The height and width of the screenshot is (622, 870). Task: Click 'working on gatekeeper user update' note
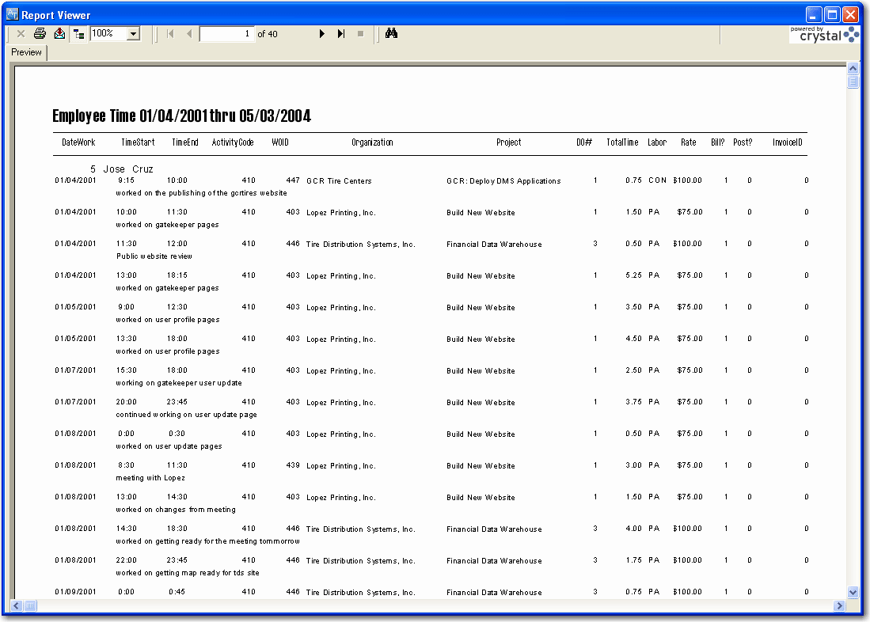(179, 383)
